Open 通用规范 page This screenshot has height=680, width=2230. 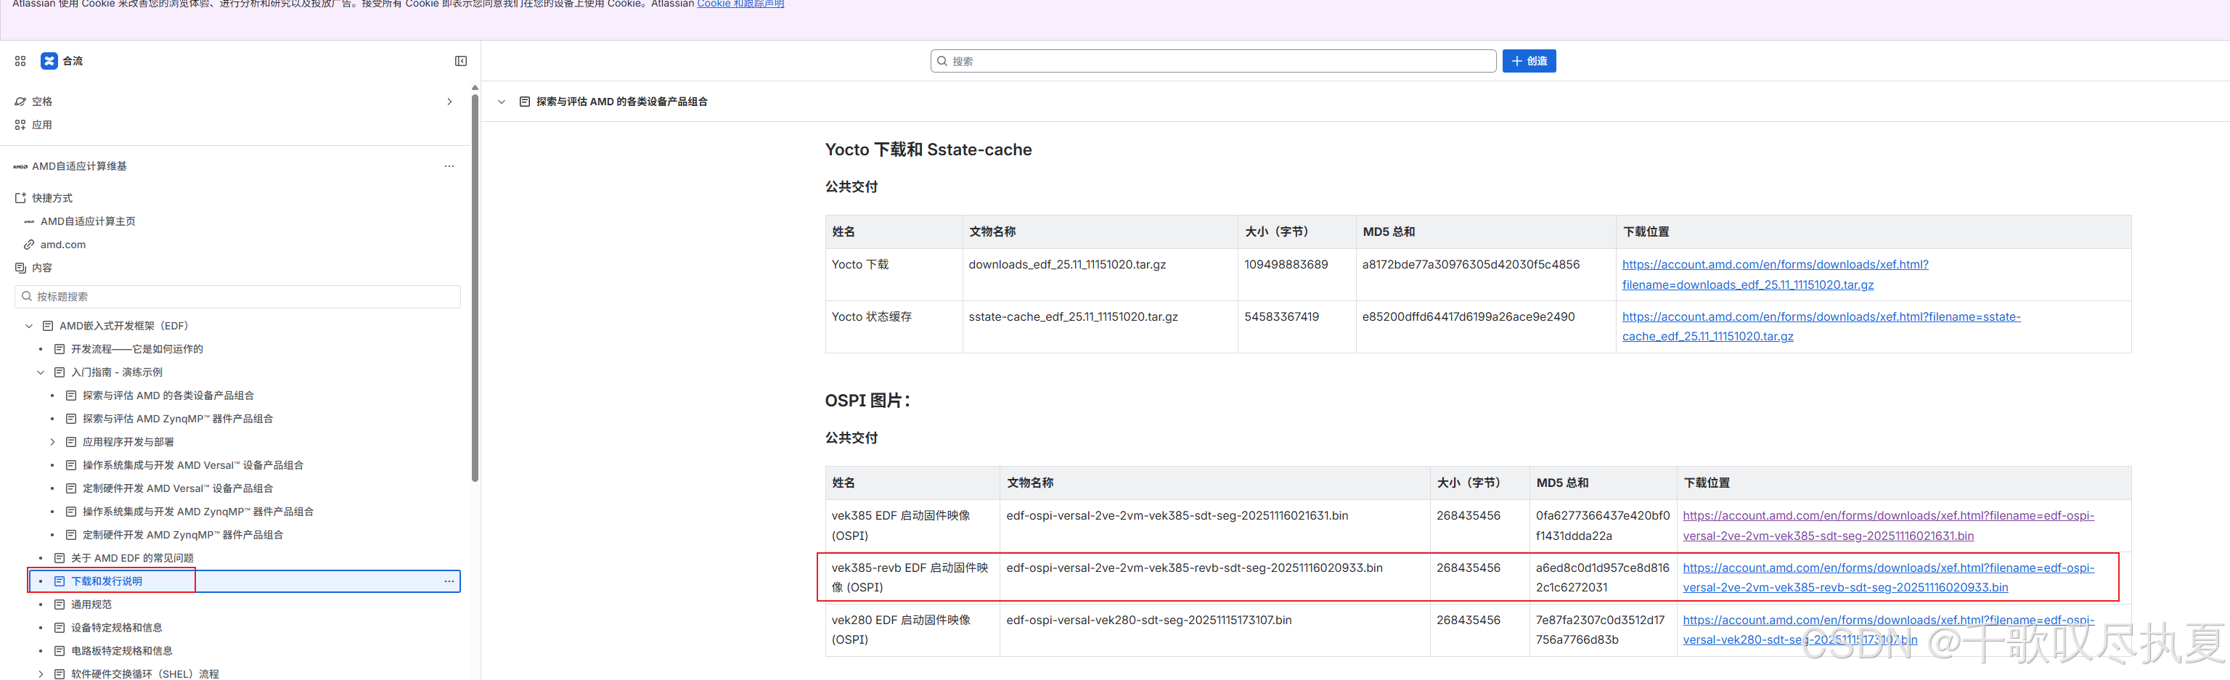click(x=91, y=605)
